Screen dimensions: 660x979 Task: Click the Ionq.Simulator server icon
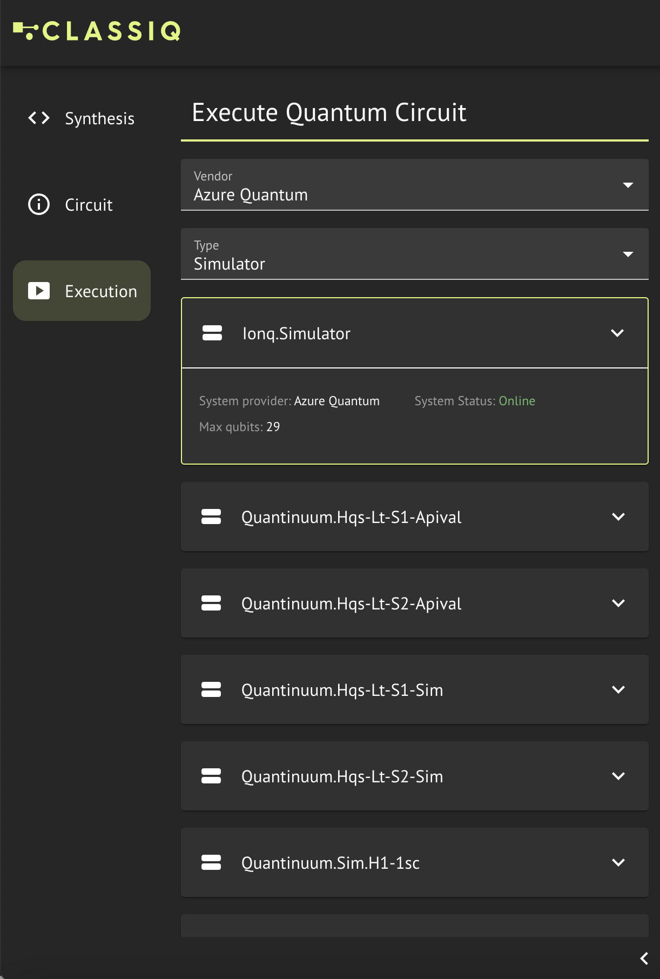(212, 333)
